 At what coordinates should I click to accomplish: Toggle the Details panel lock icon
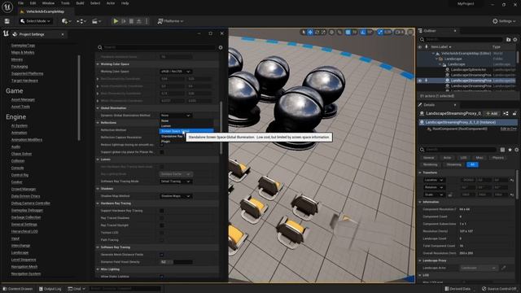point(514,114)
